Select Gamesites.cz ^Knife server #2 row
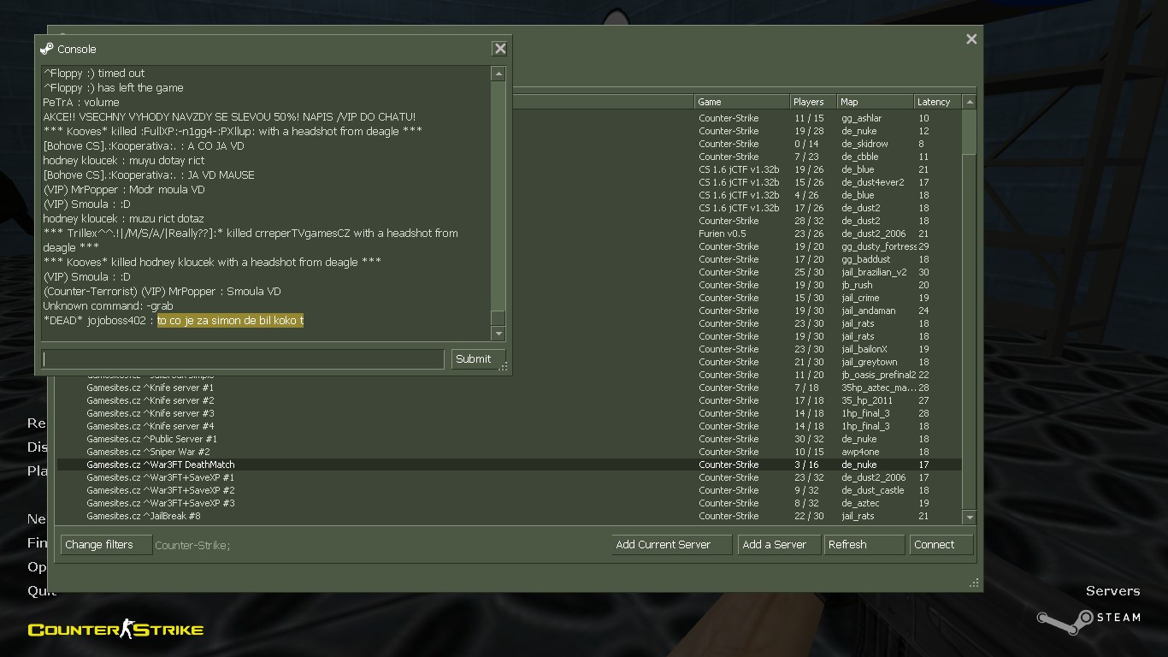 coord(509,400)
